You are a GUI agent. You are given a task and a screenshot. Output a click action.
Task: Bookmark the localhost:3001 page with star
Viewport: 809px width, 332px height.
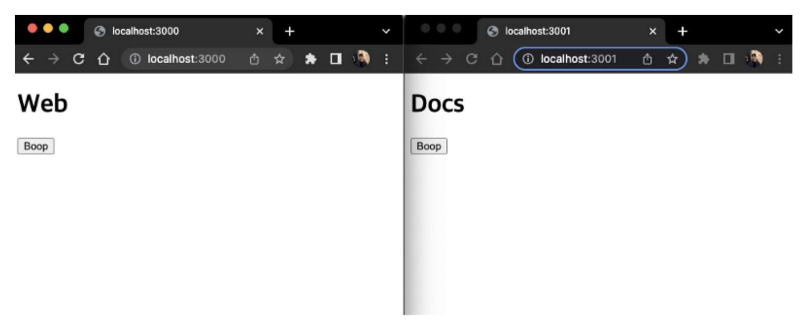[672, 59]
